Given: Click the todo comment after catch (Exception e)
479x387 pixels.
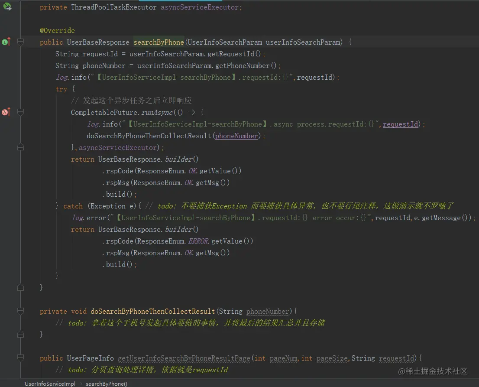Looking at the screenshot, I should 299,206.
